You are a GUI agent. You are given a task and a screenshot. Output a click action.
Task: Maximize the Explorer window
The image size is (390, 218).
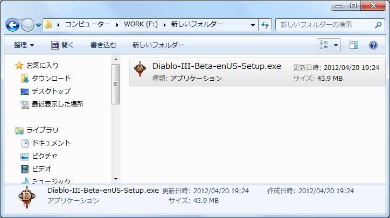353,6
